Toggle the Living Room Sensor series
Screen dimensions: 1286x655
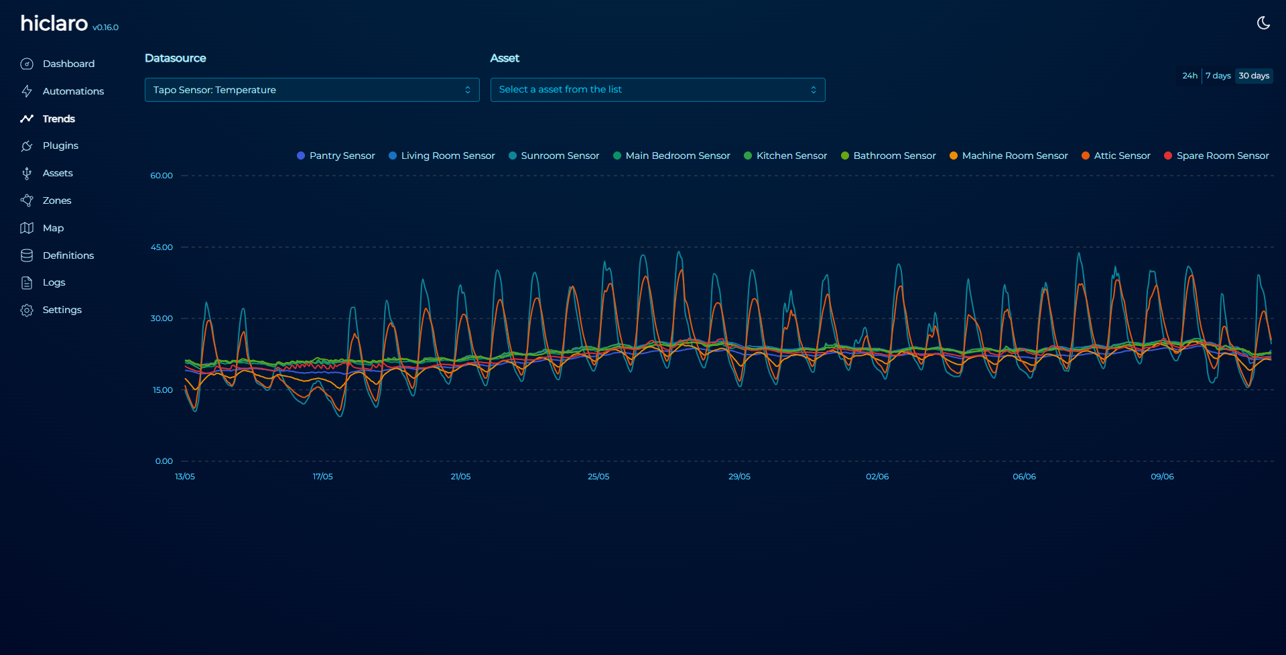pyautogui.click(x=442, y=156)
